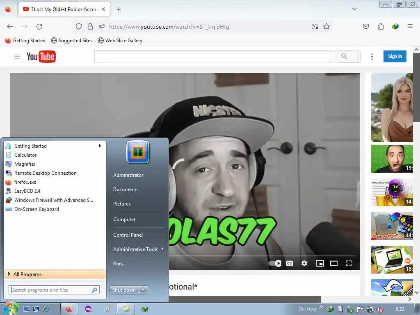Open YouTube settings three-dot menu
This screenshot has width=420, height=315.
[x=372, y=57]
